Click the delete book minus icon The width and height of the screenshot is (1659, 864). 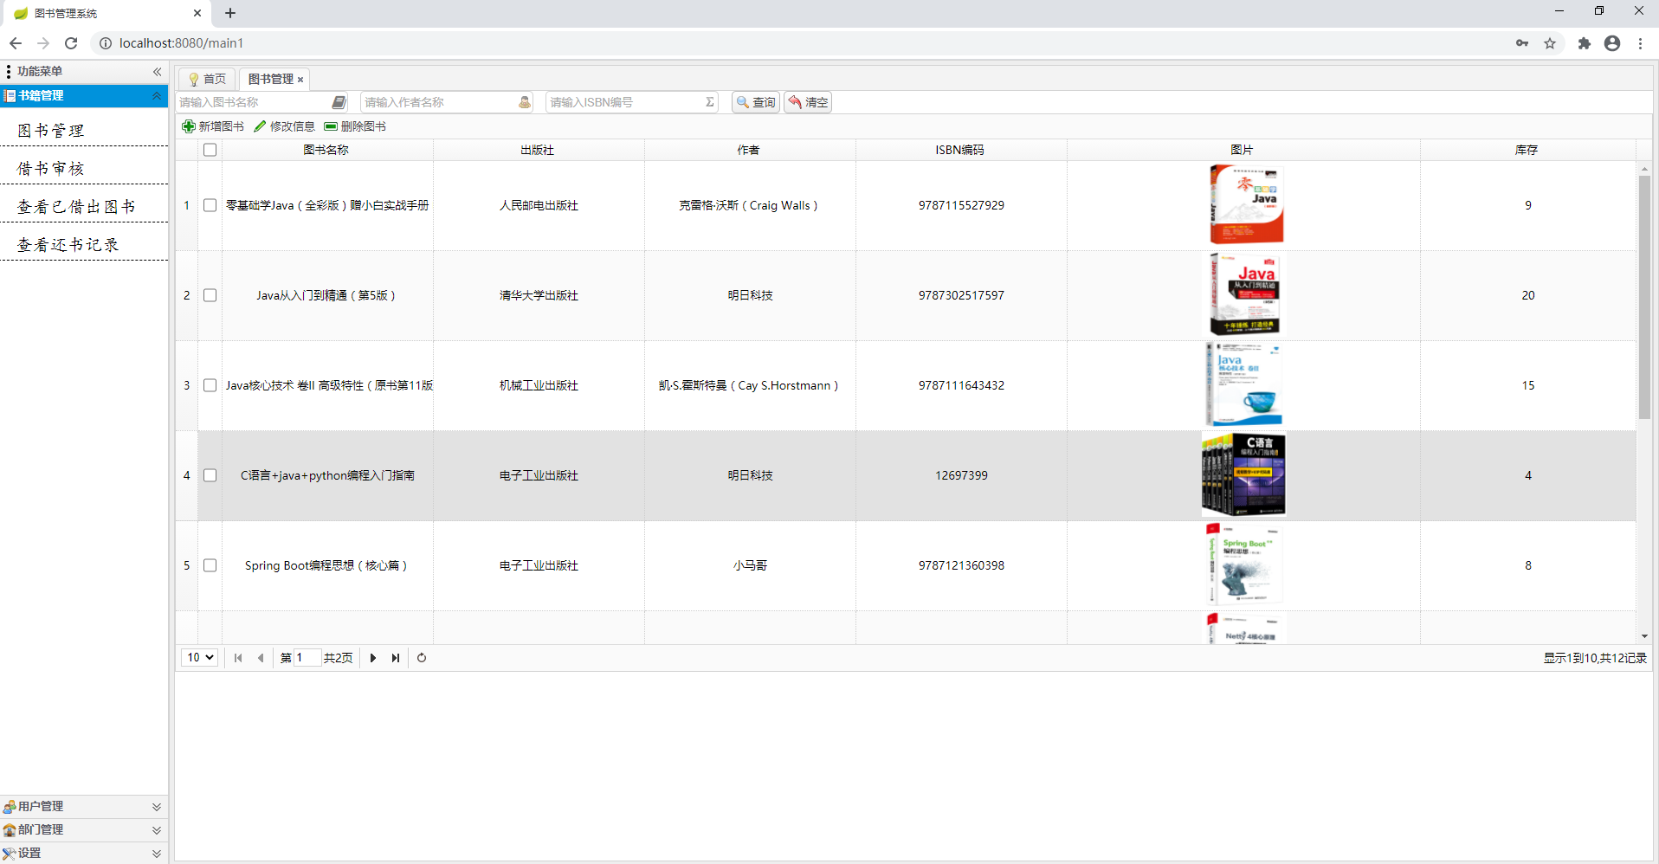[x=331, y=126]
